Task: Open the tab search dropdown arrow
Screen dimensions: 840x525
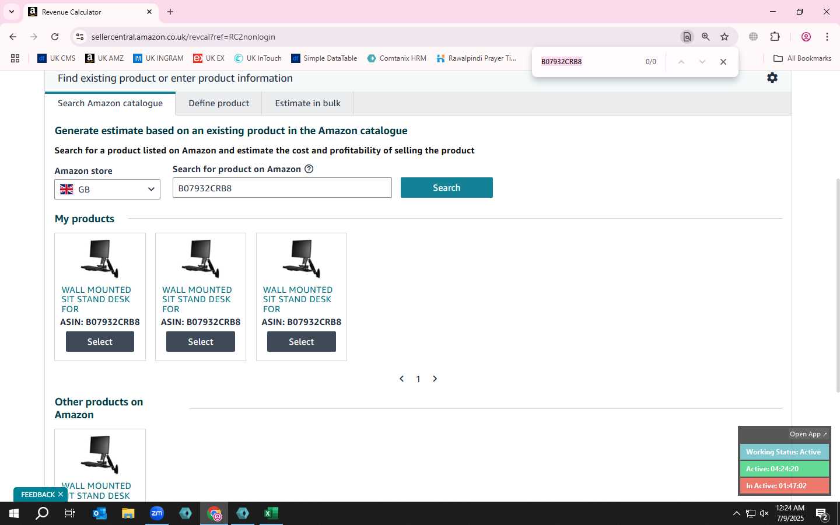Action: point(11,12)
